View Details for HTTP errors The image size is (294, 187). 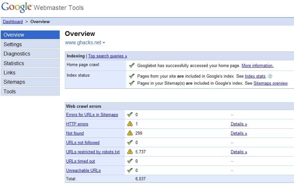click(239, 124)
